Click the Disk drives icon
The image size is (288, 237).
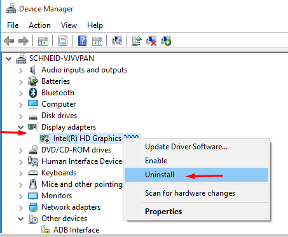(33, 116)
